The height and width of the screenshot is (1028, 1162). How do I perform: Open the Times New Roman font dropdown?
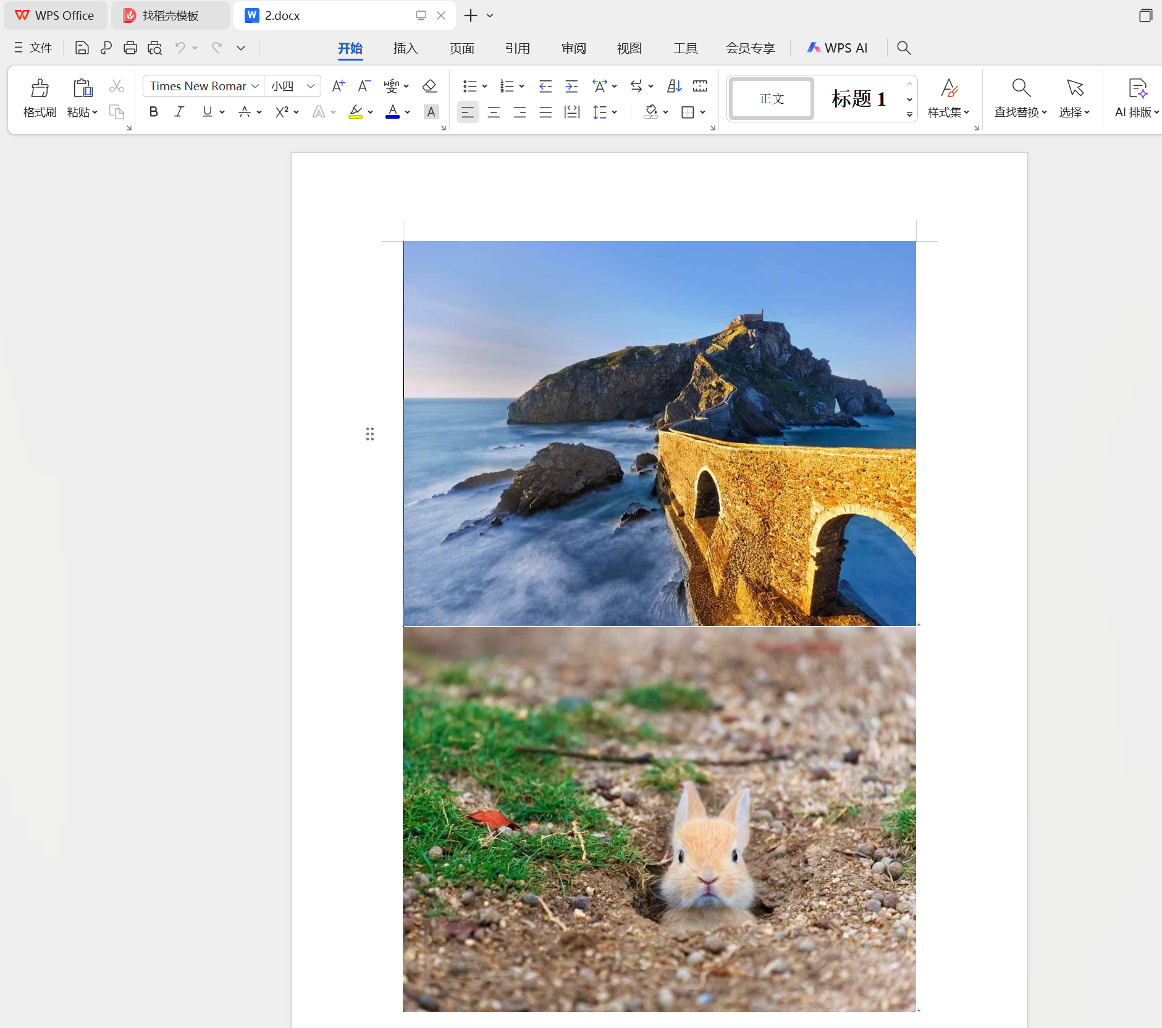pyautogui.click(x=255, y=86)
